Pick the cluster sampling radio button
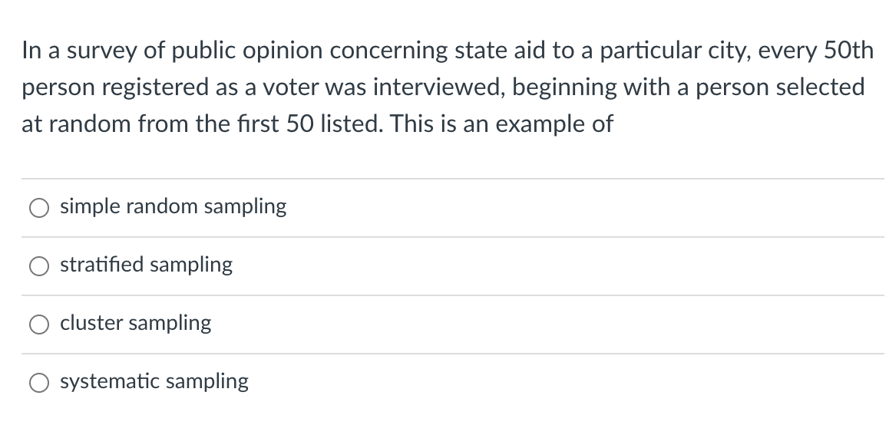The width and height of the screenshot is (889, 425). [x=39, y=325]
